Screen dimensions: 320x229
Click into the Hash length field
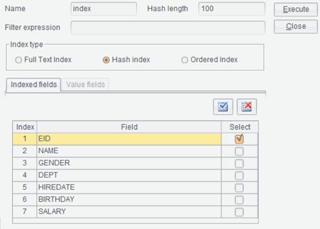point(232,9)
